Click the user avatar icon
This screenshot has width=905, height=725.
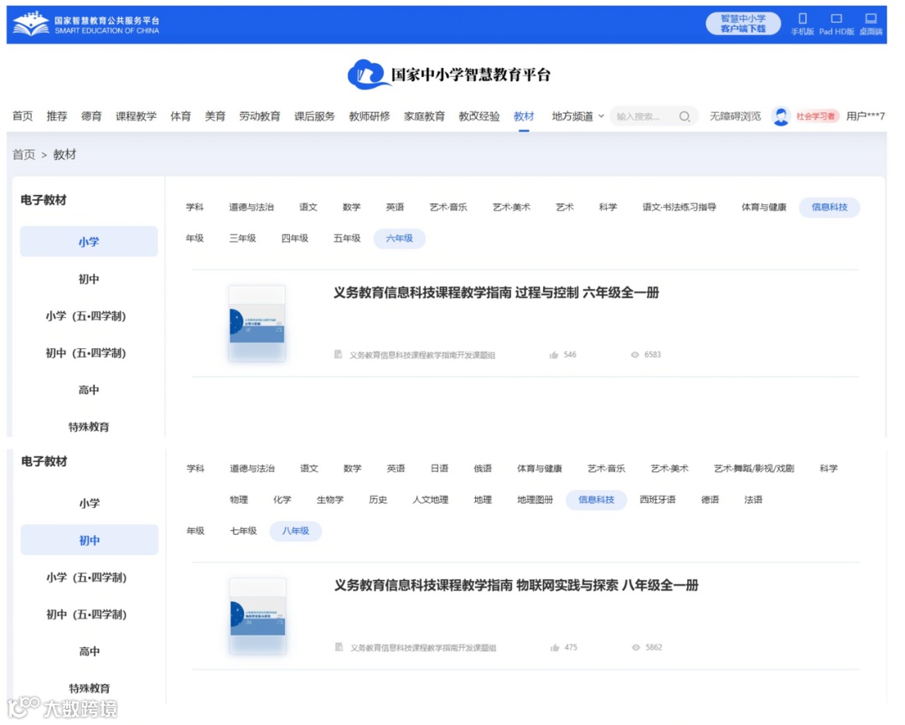[780, 116]
